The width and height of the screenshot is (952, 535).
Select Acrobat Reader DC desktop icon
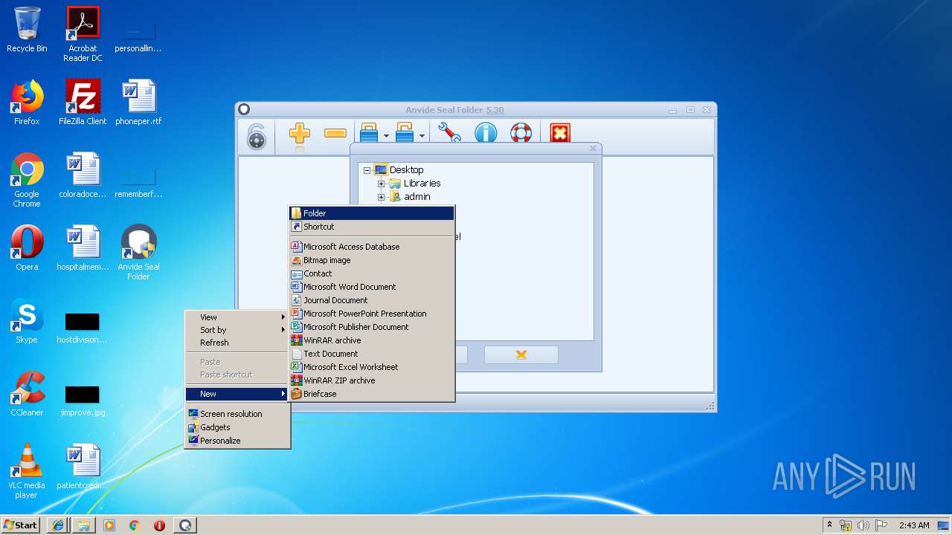(83, 34)
